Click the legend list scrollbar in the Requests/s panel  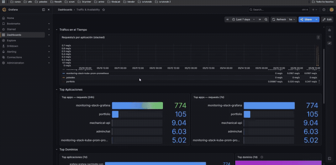point(319,81)
